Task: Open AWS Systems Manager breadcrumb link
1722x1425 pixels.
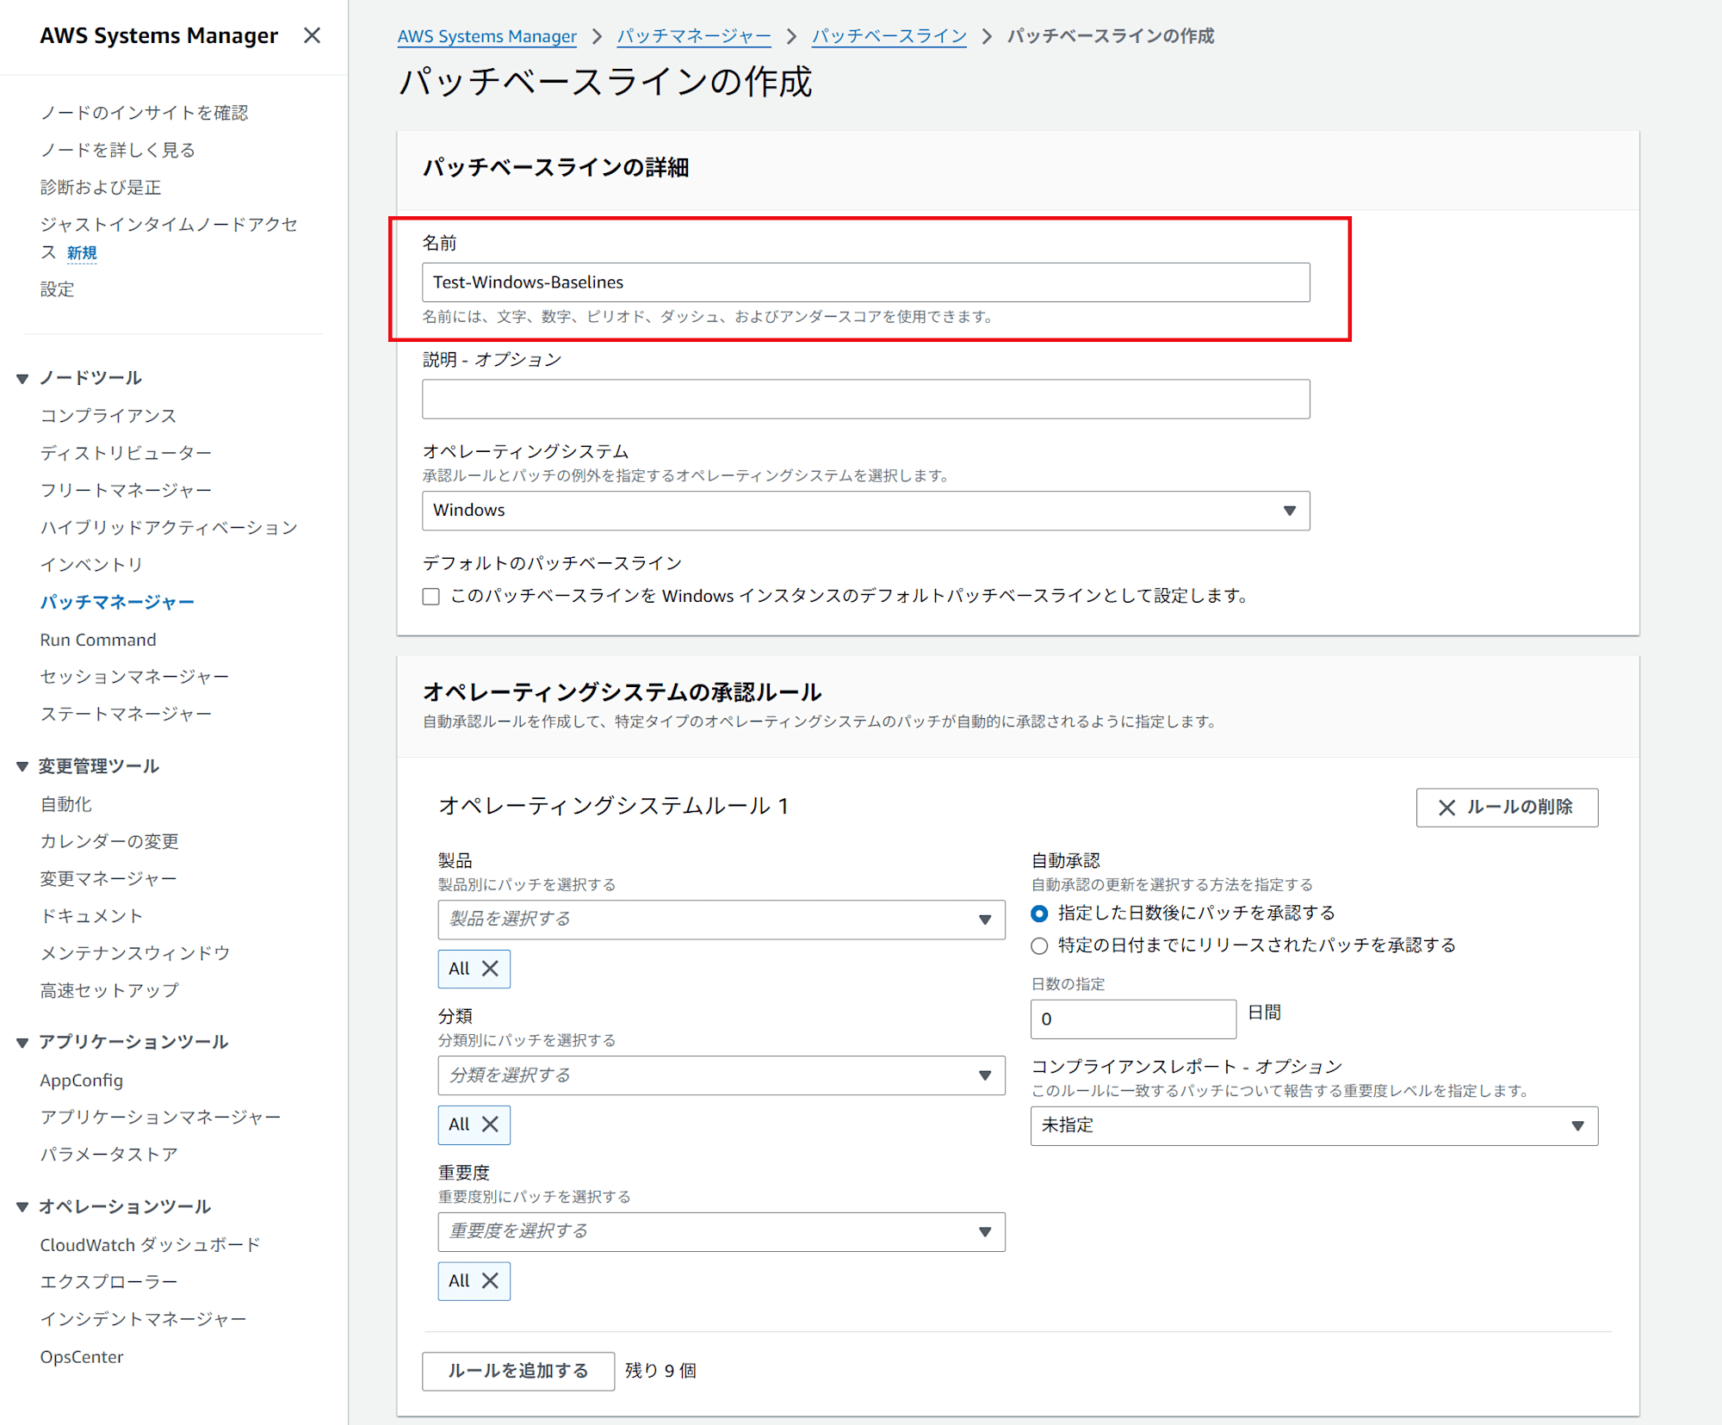Action: tap(486, 36)
